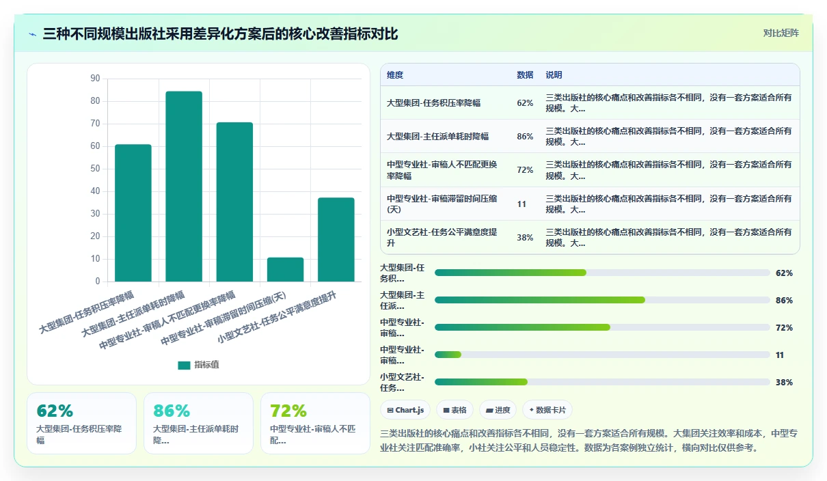Select the 数据卡片 tag chip
The image size is (827, 481).
coord(547,410)
